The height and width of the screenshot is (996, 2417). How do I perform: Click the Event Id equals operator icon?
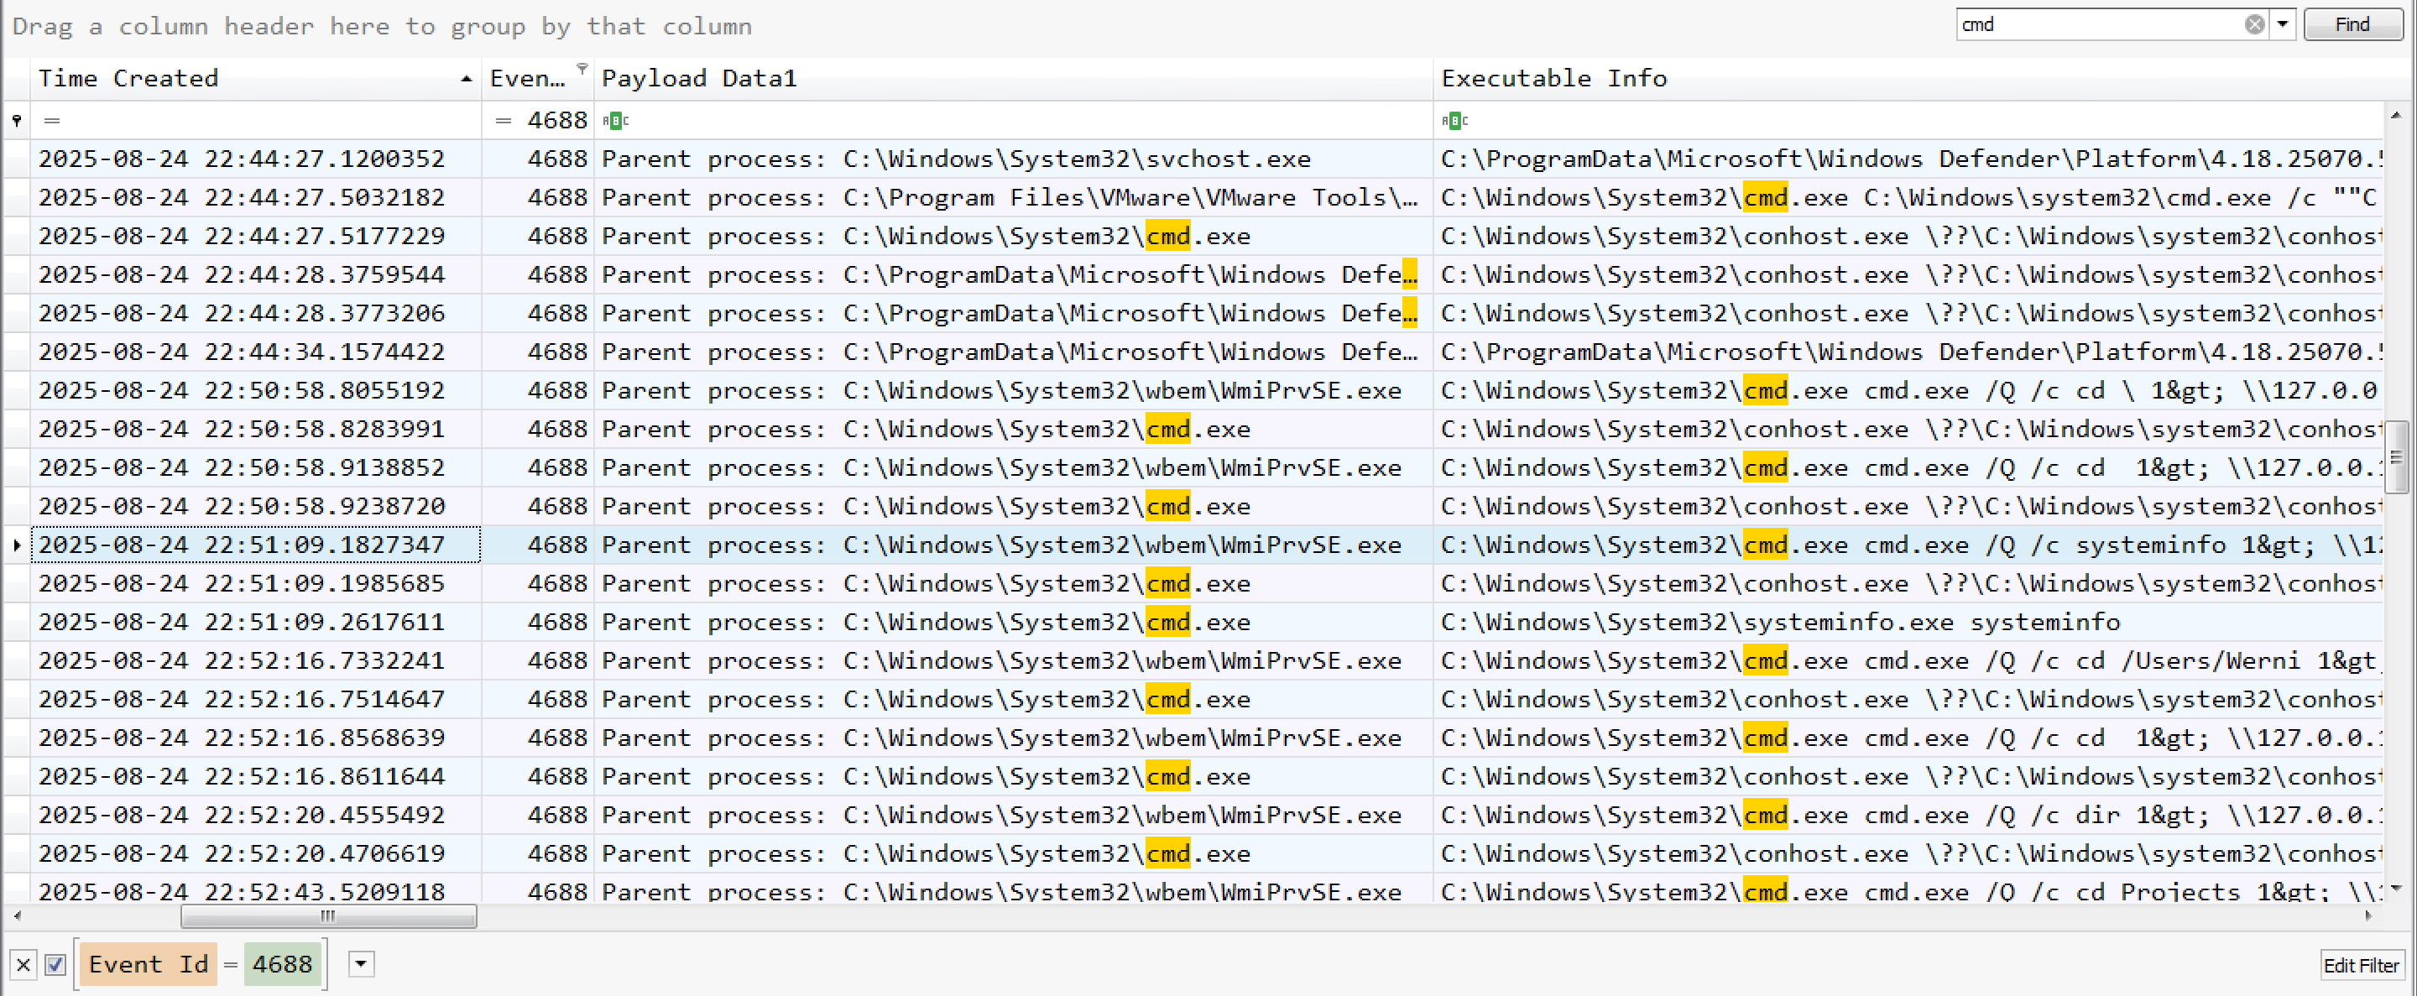click(x=503, y=120)
